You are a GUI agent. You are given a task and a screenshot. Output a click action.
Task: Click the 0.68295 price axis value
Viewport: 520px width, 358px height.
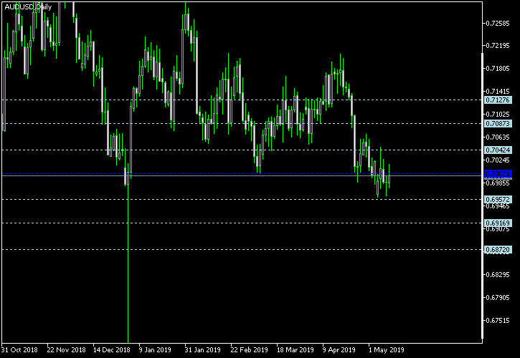coord(498,274)
